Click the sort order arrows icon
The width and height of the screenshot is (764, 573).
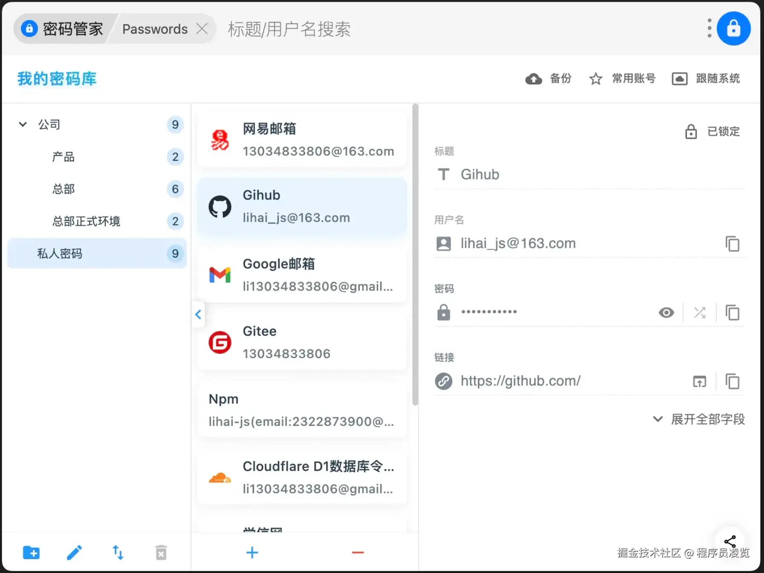point(118,553)
